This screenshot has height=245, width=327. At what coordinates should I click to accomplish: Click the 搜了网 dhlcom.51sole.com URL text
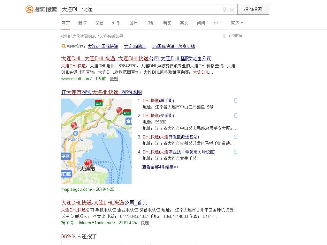[x=88, y=223]
